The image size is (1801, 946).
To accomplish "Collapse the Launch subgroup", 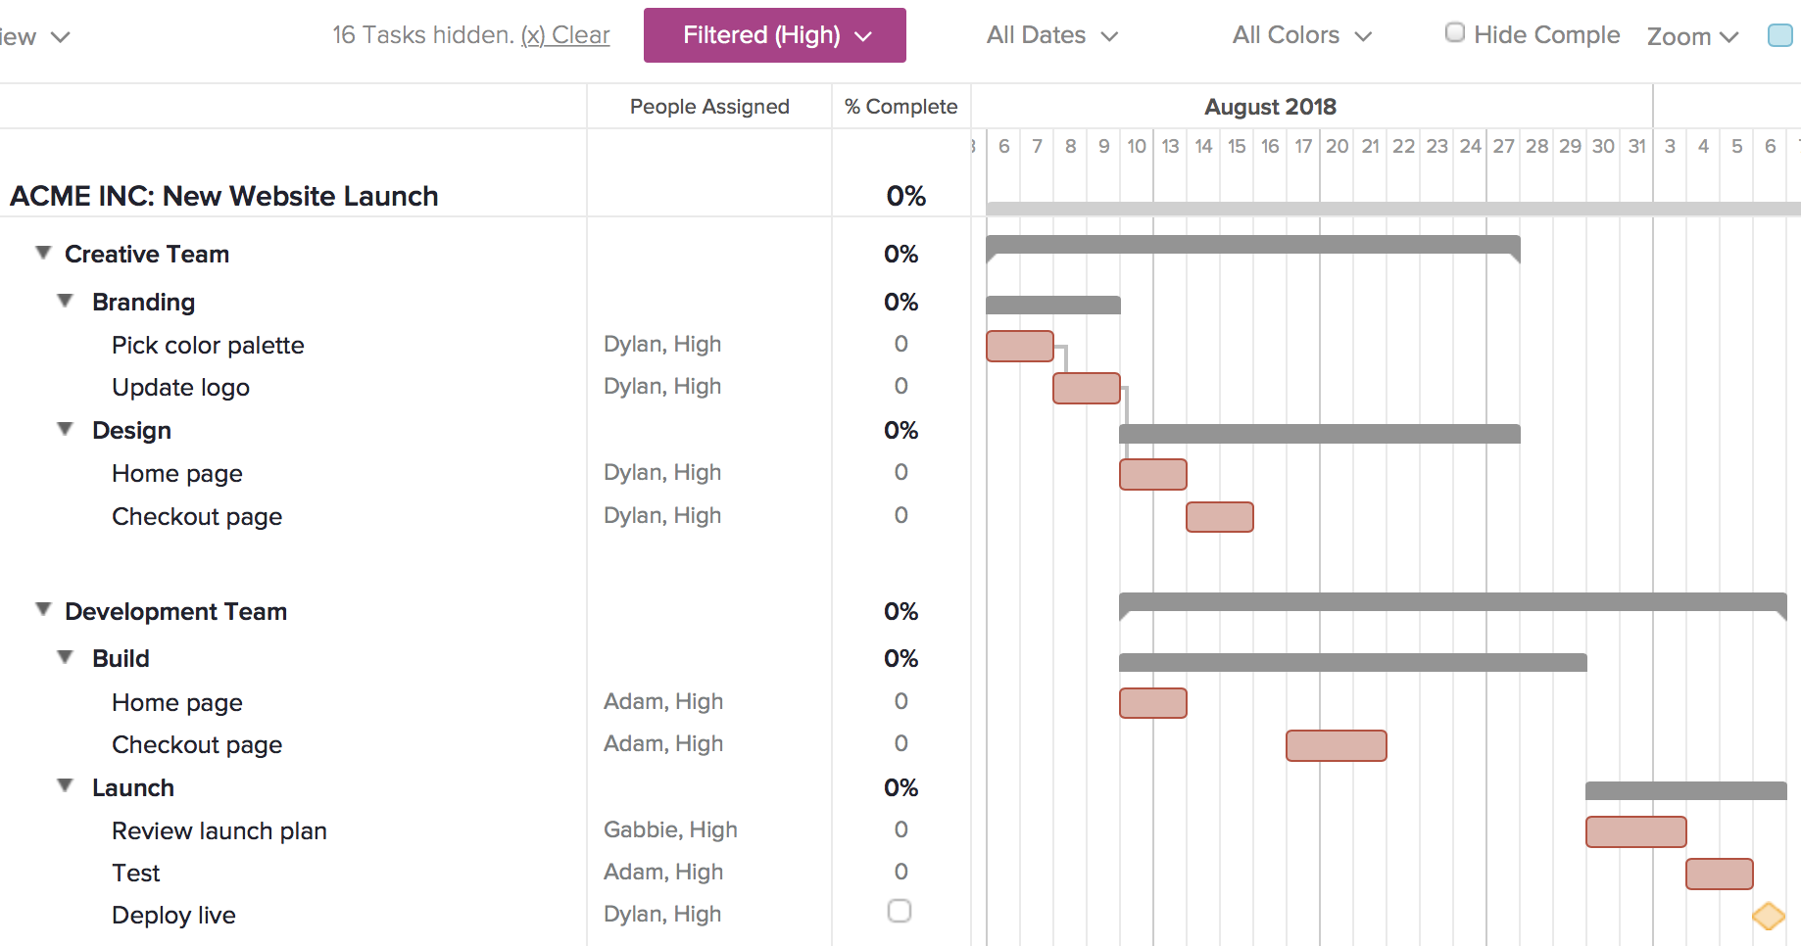I will click(x=65, y=785).
